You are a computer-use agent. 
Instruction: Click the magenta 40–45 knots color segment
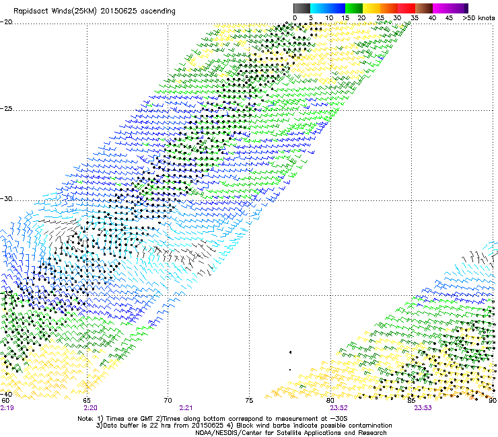coord(441,8)
